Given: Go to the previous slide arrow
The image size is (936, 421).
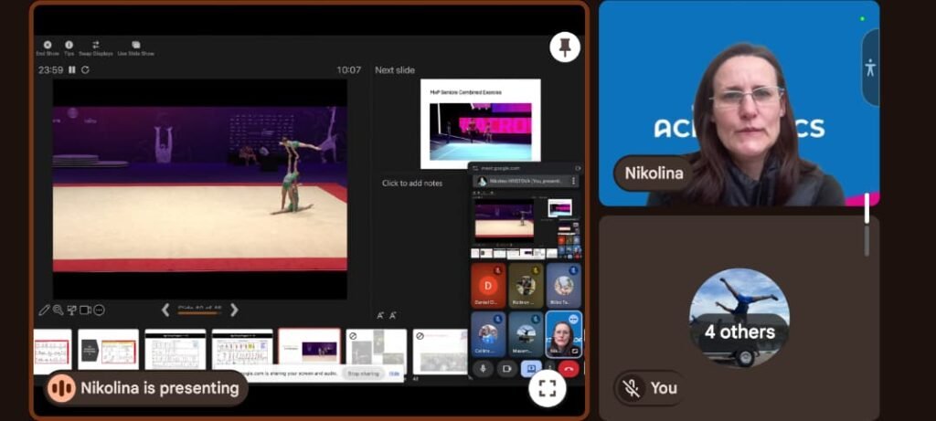Looking at the screenshot, I should [x=165, y=310].
